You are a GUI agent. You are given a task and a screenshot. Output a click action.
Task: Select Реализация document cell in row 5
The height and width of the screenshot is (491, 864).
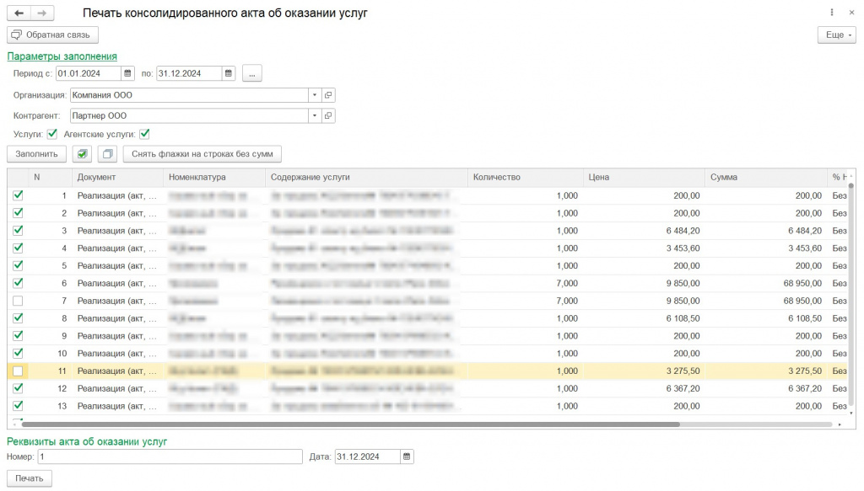116,265
